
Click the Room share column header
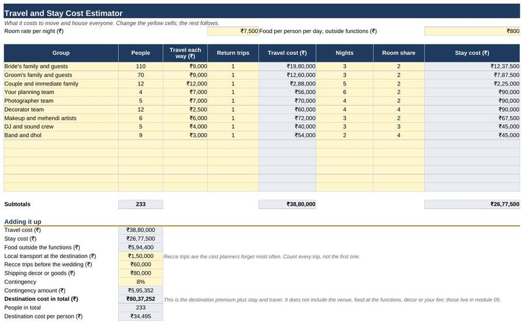coord(398,53)
